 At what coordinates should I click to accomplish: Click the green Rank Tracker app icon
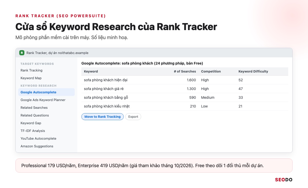point(22,53)
